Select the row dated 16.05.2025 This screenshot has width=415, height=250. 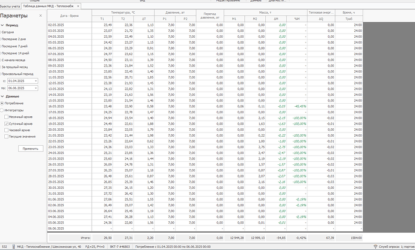tap(205, 106)
